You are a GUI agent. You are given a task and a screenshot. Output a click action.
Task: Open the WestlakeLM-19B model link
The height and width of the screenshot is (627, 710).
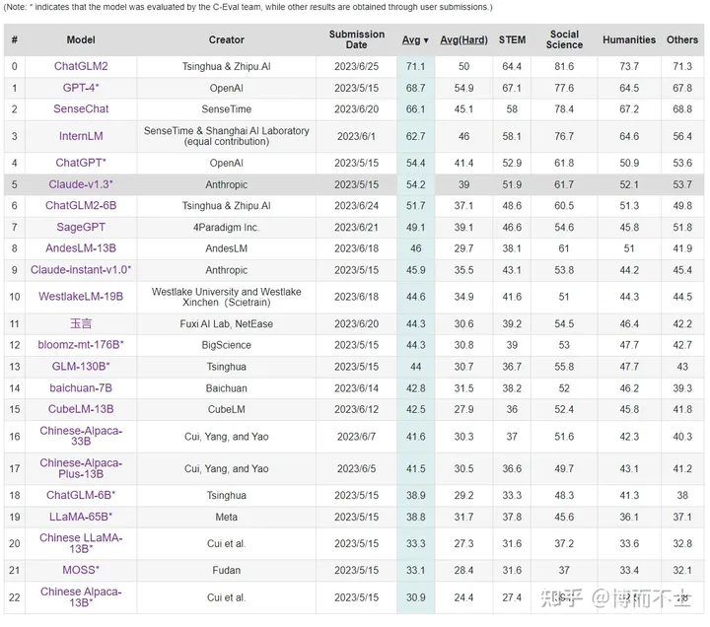click(x=81, y=297)
